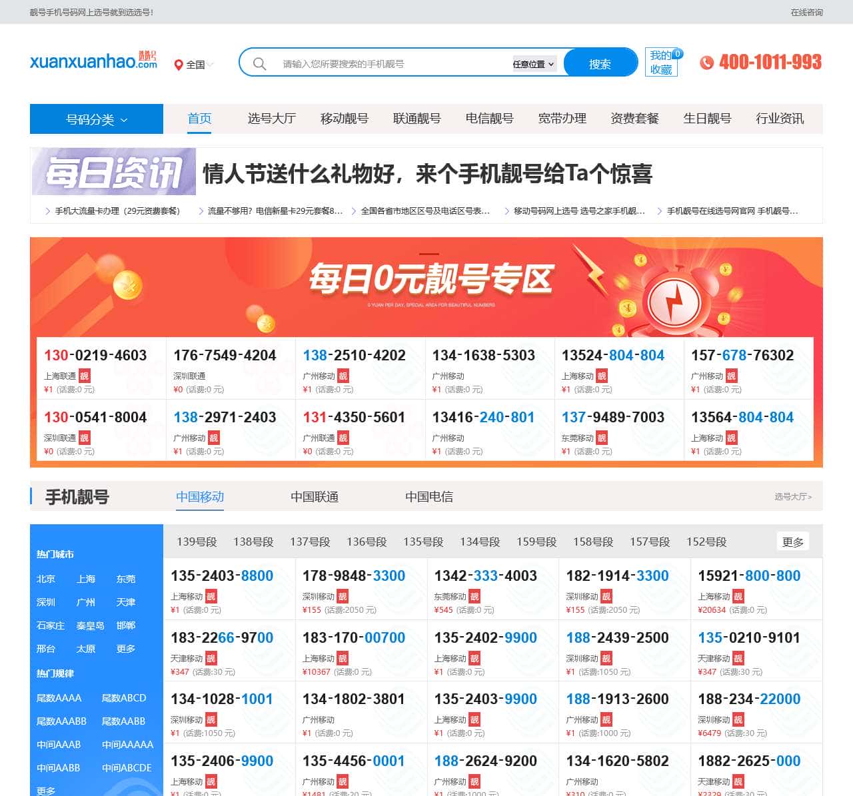Image resolution: width=853 pixels, height=796 pixels.
Task: Click the red phone hotline icon
Action: (x=706, y=62)
